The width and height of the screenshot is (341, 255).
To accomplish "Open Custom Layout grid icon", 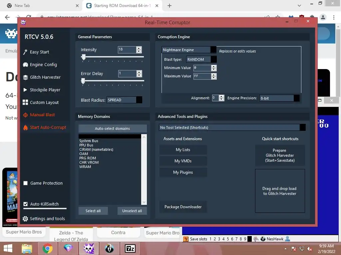I will point(25,102).
